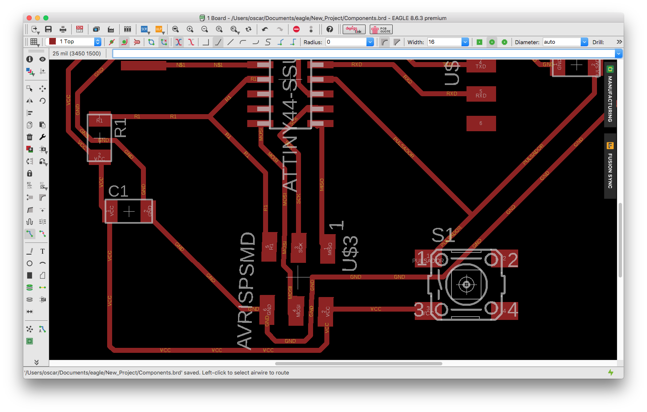Click the Width value field
The width and height of the screenshot is (647, 412).
[444, 42]
